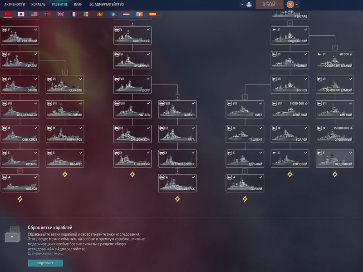Select the Минск ship card
This screenshot has width=363, height=272.
click(x=290, y=85)
